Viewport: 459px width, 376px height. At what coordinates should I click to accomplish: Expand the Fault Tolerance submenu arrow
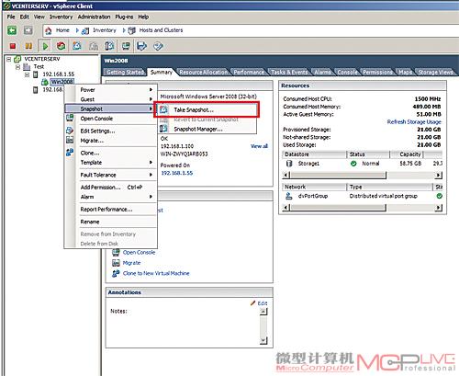151,175
